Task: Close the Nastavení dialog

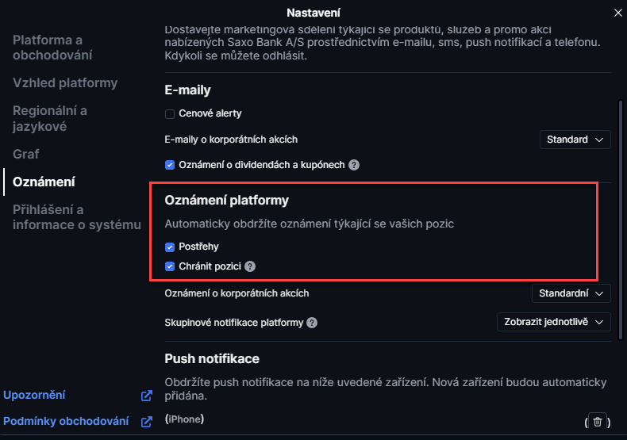Action: coord(618,13)
